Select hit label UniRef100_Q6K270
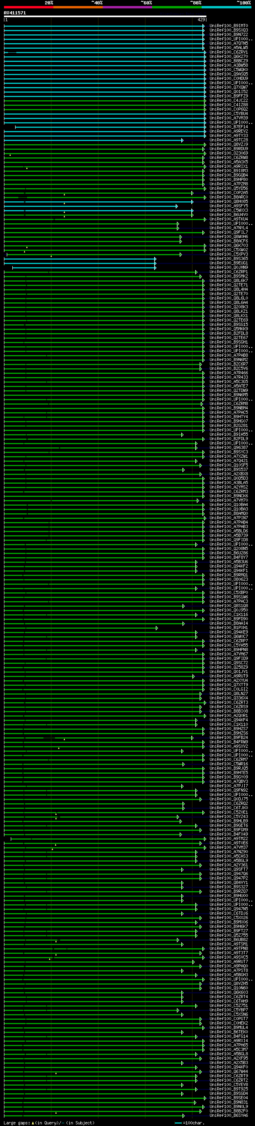Image resolution: width=255 pixels, height=1126 pixels. coord(229,56)
